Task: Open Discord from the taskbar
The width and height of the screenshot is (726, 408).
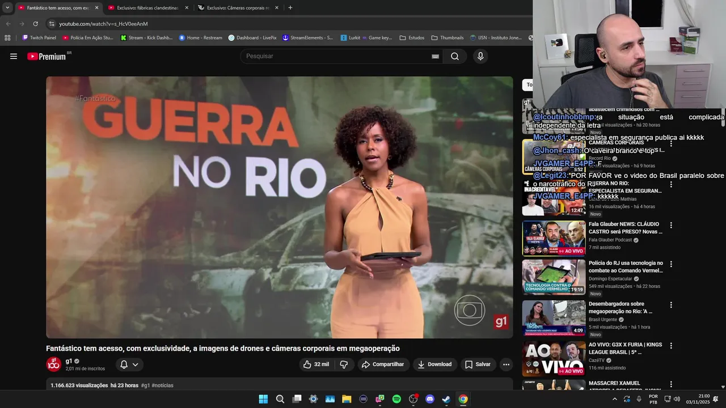Action: click(430, 399)
